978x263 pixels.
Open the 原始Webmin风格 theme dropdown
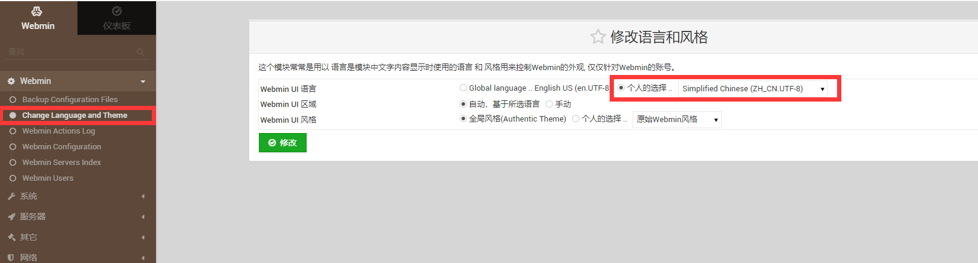click(x=677, y=120)
